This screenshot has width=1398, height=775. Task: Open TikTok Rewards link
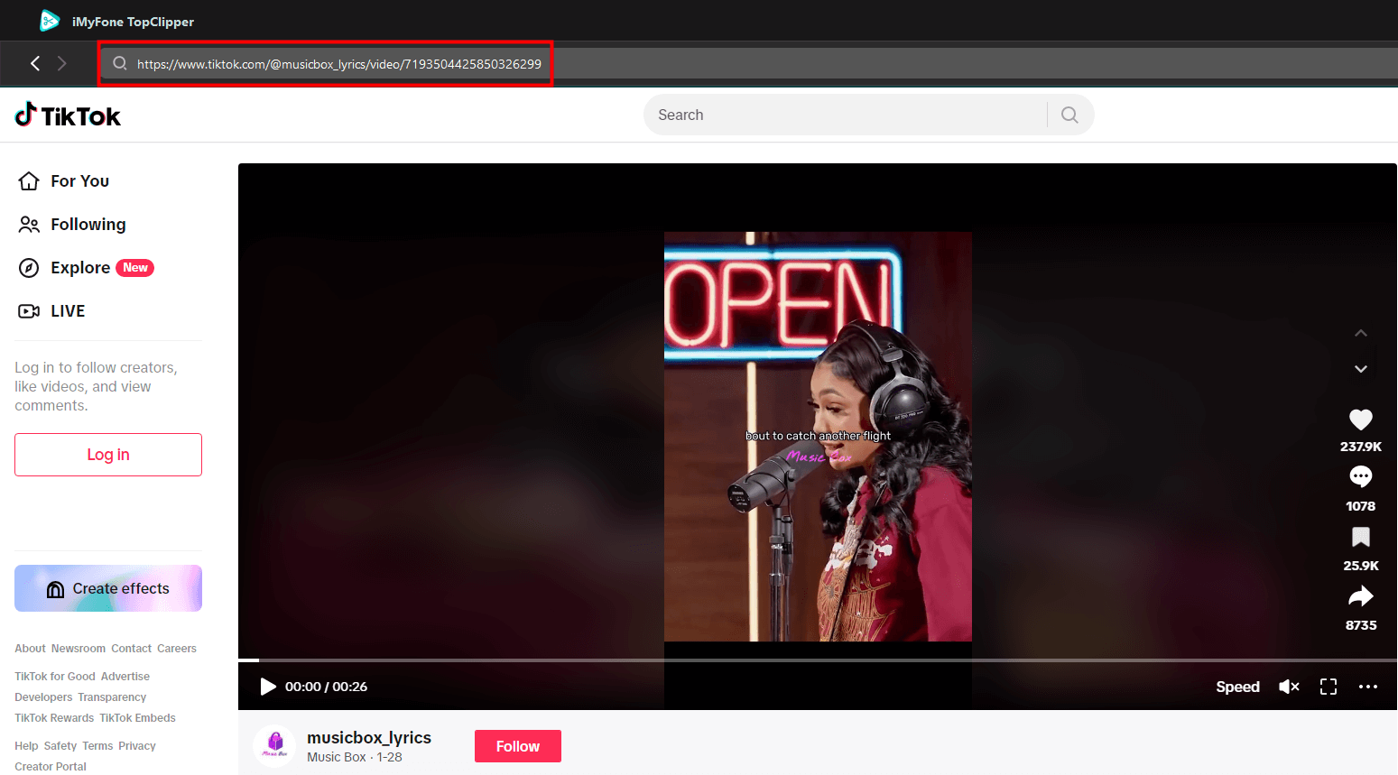coord(54,718)
